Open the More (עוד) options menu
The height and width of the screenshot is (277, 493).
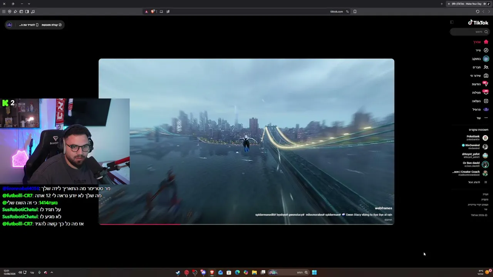[482, 118]
